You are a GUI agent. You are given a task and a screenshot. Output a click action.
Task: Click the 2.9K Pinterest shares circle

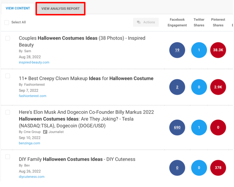218,87
